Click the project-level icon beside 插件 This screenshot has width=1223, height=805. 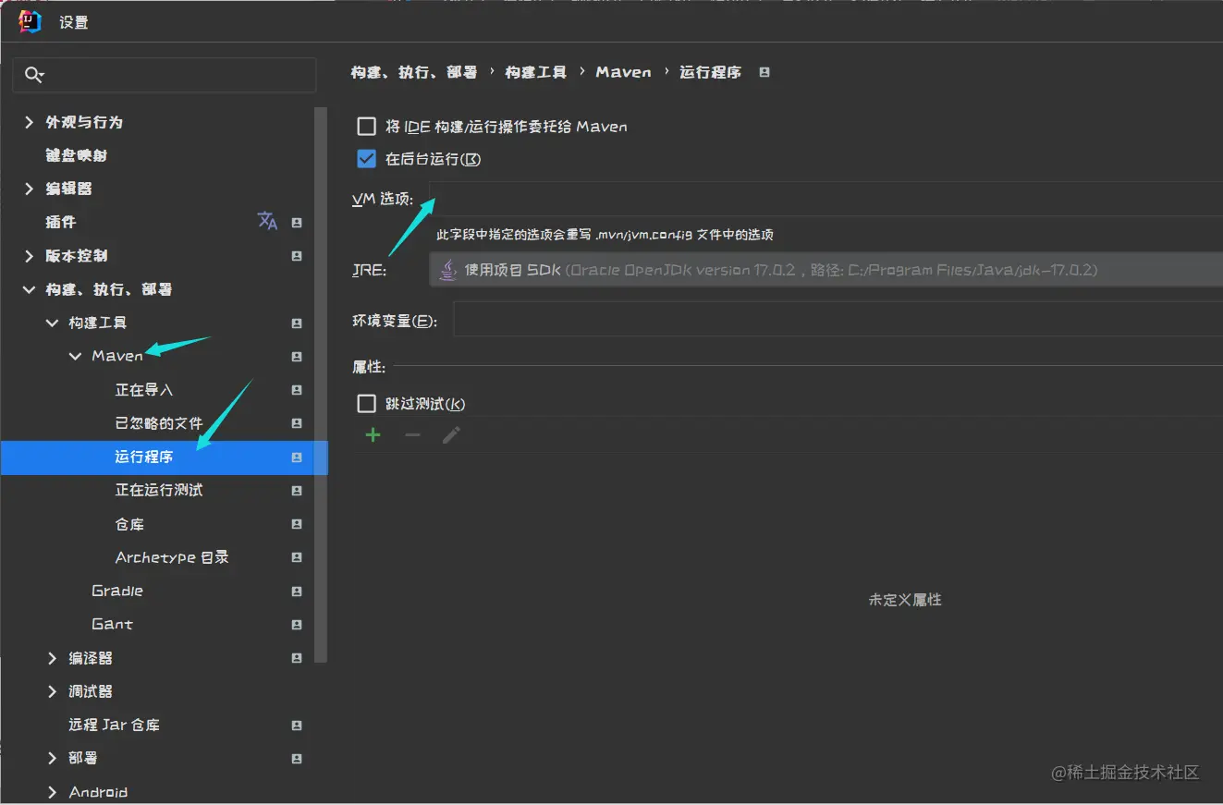click(297, 223)
